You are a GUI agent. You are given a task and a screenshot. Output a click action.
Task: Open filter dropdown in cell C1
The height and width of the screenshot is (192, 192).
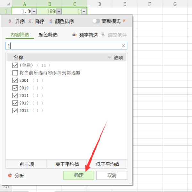(84, 12)
